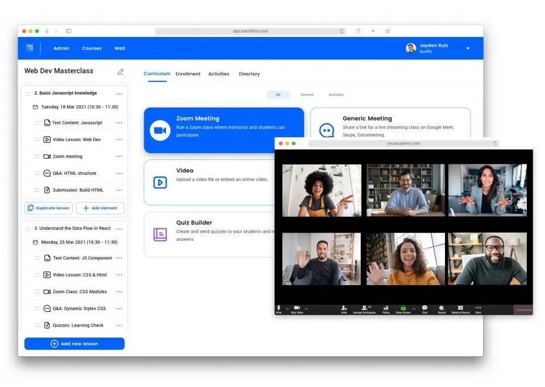Click Add new lesson button
This screenshot has width=545, height=387.
coord(74,344)
